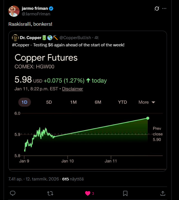Open jarmo friman's profile avatar
Image resolution: width=179 pixels, height=200 pixels.
14,11
